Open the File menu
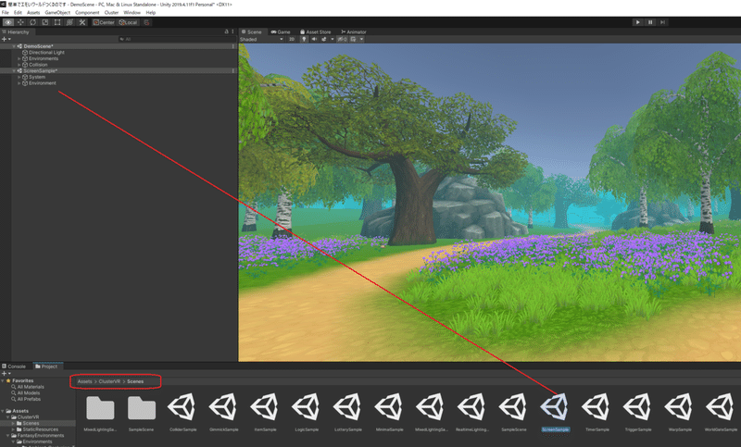The width and height of the screenshot is (741, 447). click(6, 13)
